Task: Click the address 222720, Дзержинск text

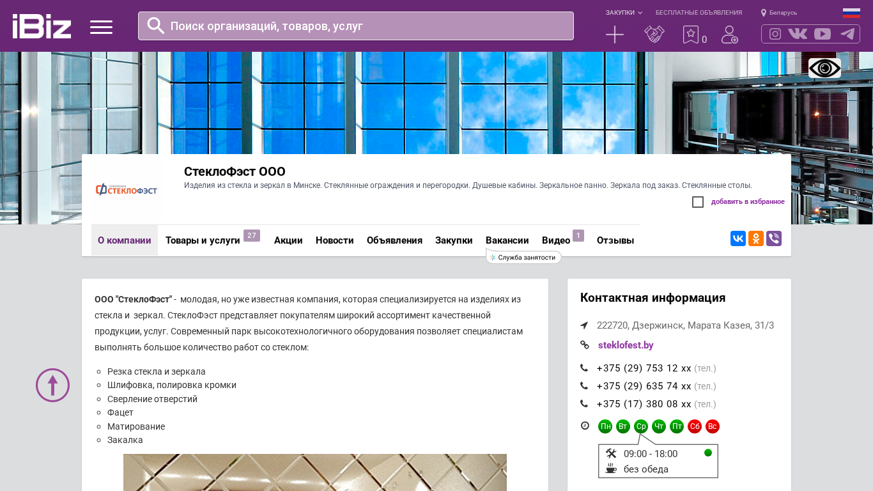Action: tap(685, 325)
